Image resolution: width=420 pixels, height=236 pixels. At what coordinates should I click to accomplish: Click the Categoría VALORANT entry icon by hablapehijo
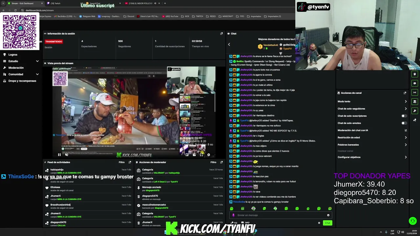[x=139, y=171]
